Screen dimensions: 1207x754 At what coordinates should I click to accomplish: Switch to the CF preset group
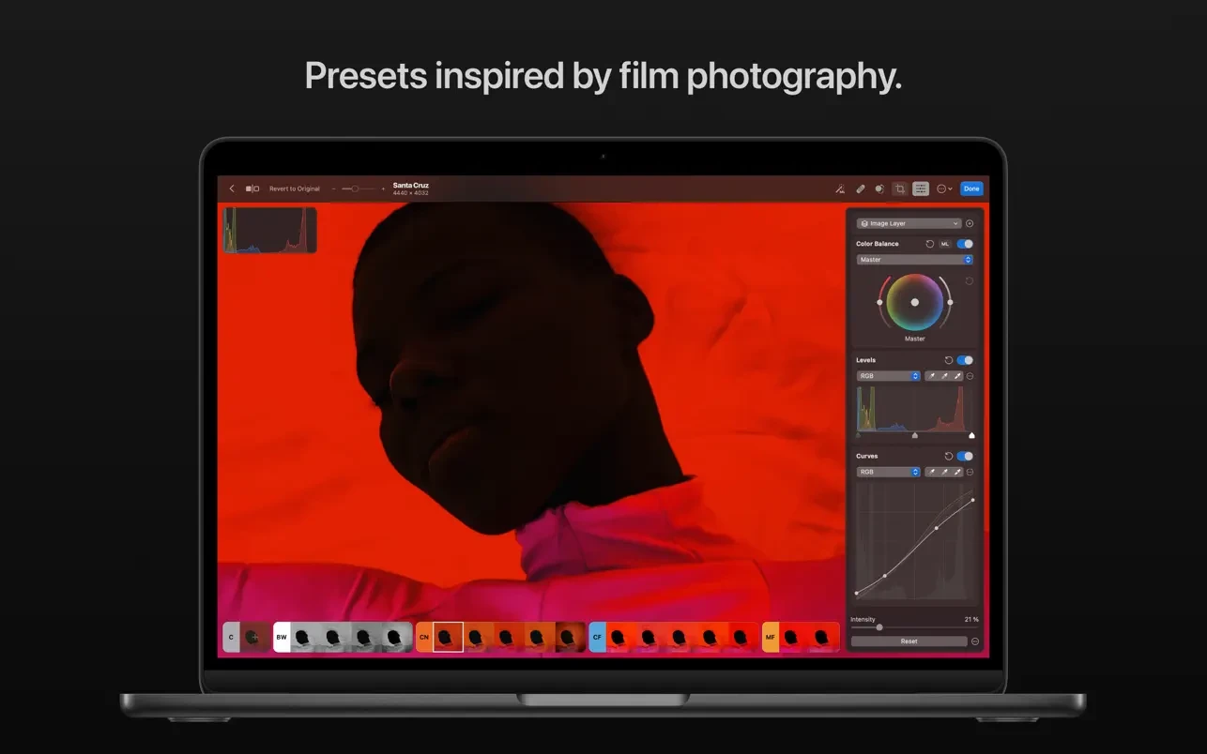597,638
